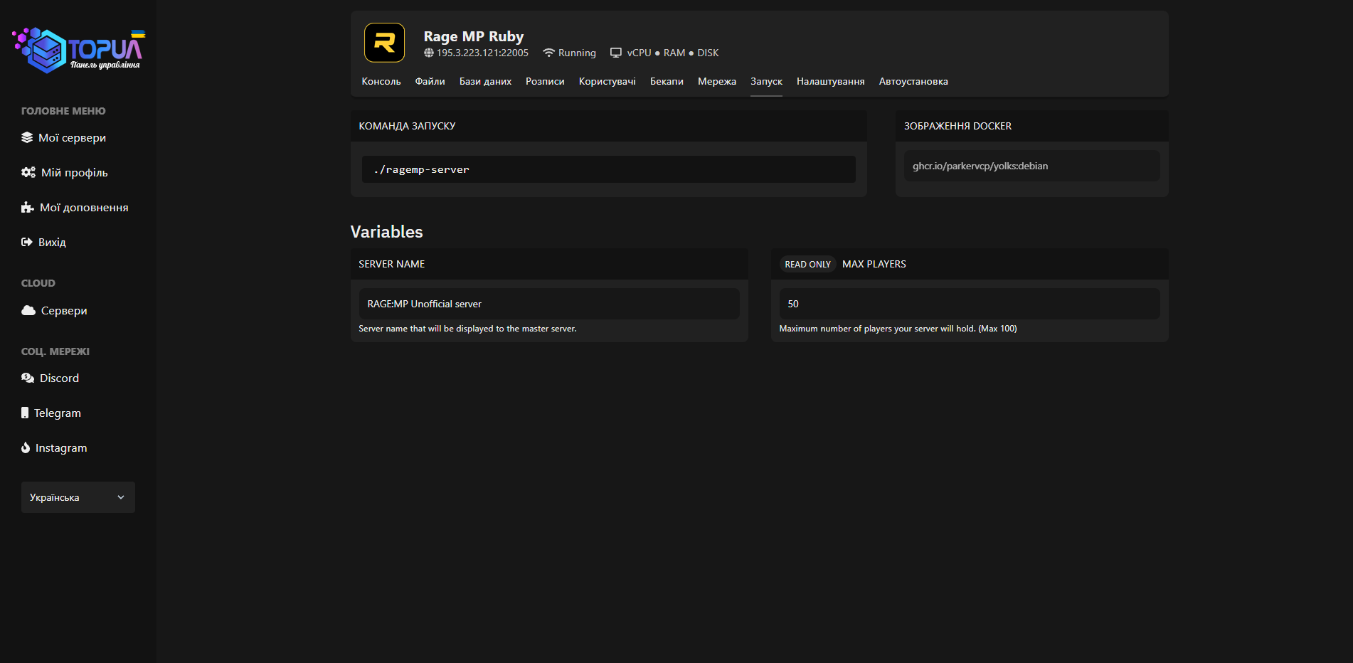Image resolution: width=1353 pixels, height=663 pixels.
Task: Click the Telegram phone icon in sidebar
Action: point(25,413)
